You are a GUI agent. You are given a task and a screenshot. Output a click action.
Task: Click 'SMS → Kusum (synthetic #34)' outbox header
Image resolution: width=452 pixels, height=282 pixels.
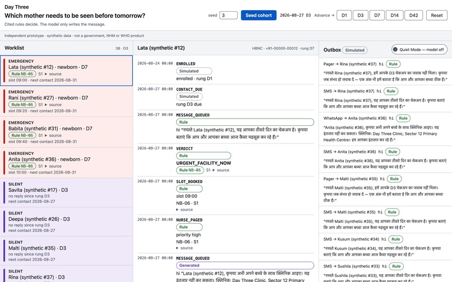[351, 239]
